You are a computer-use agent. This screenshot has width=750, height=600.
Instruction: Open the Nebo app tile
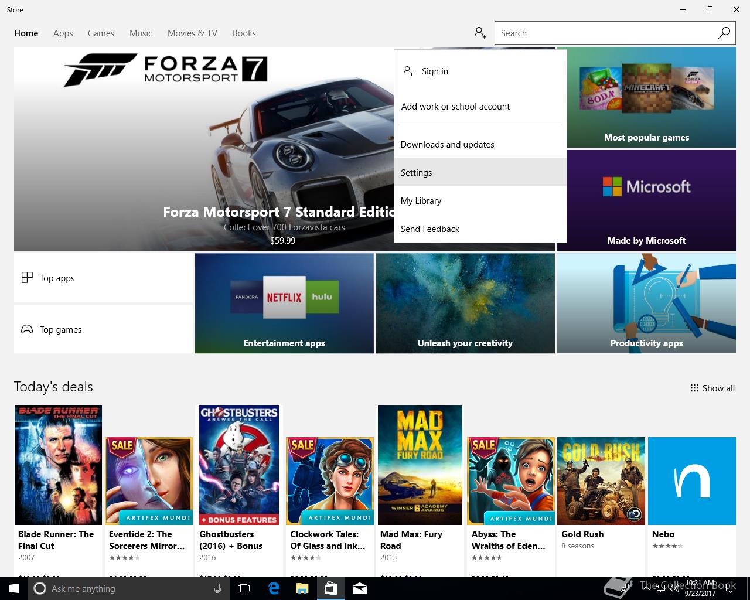[692, 480]
